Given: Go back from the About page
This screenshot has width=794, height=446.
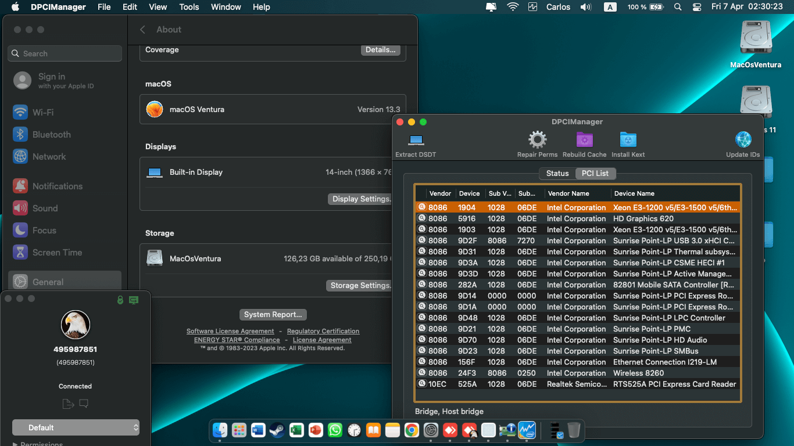Looking at the screenshot, I should [x=142, y=30].
